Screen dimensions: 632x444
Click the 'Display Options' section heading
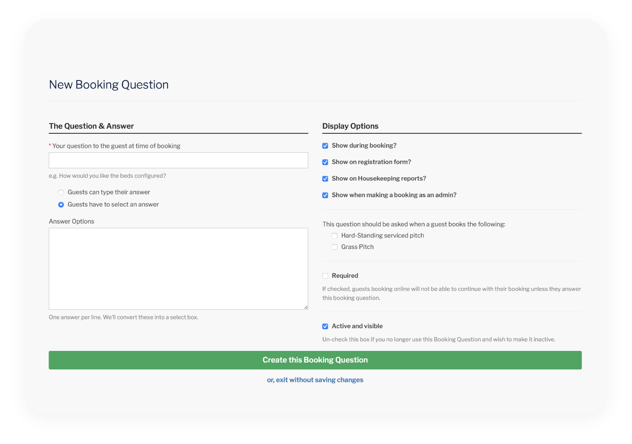pyautogui.click(x=350, y=126)
